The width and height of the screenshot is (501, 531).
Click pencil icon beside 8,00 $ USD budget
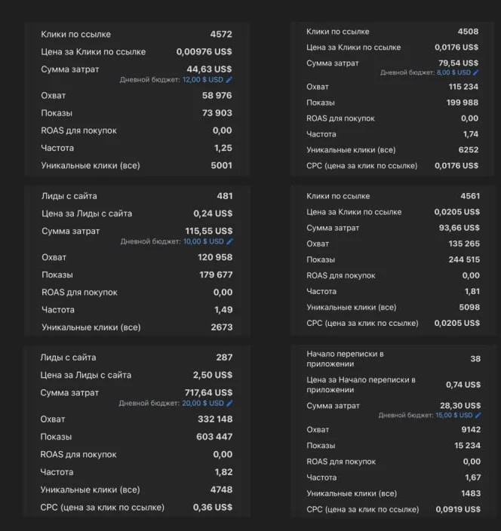tap(476, 72)
